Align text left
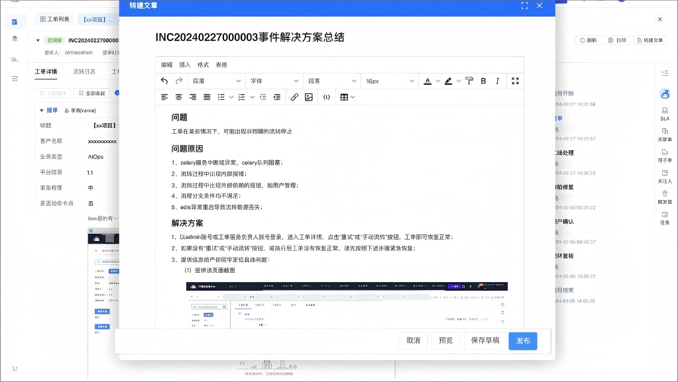The image size is (678, 382). [x=164, y=97]
